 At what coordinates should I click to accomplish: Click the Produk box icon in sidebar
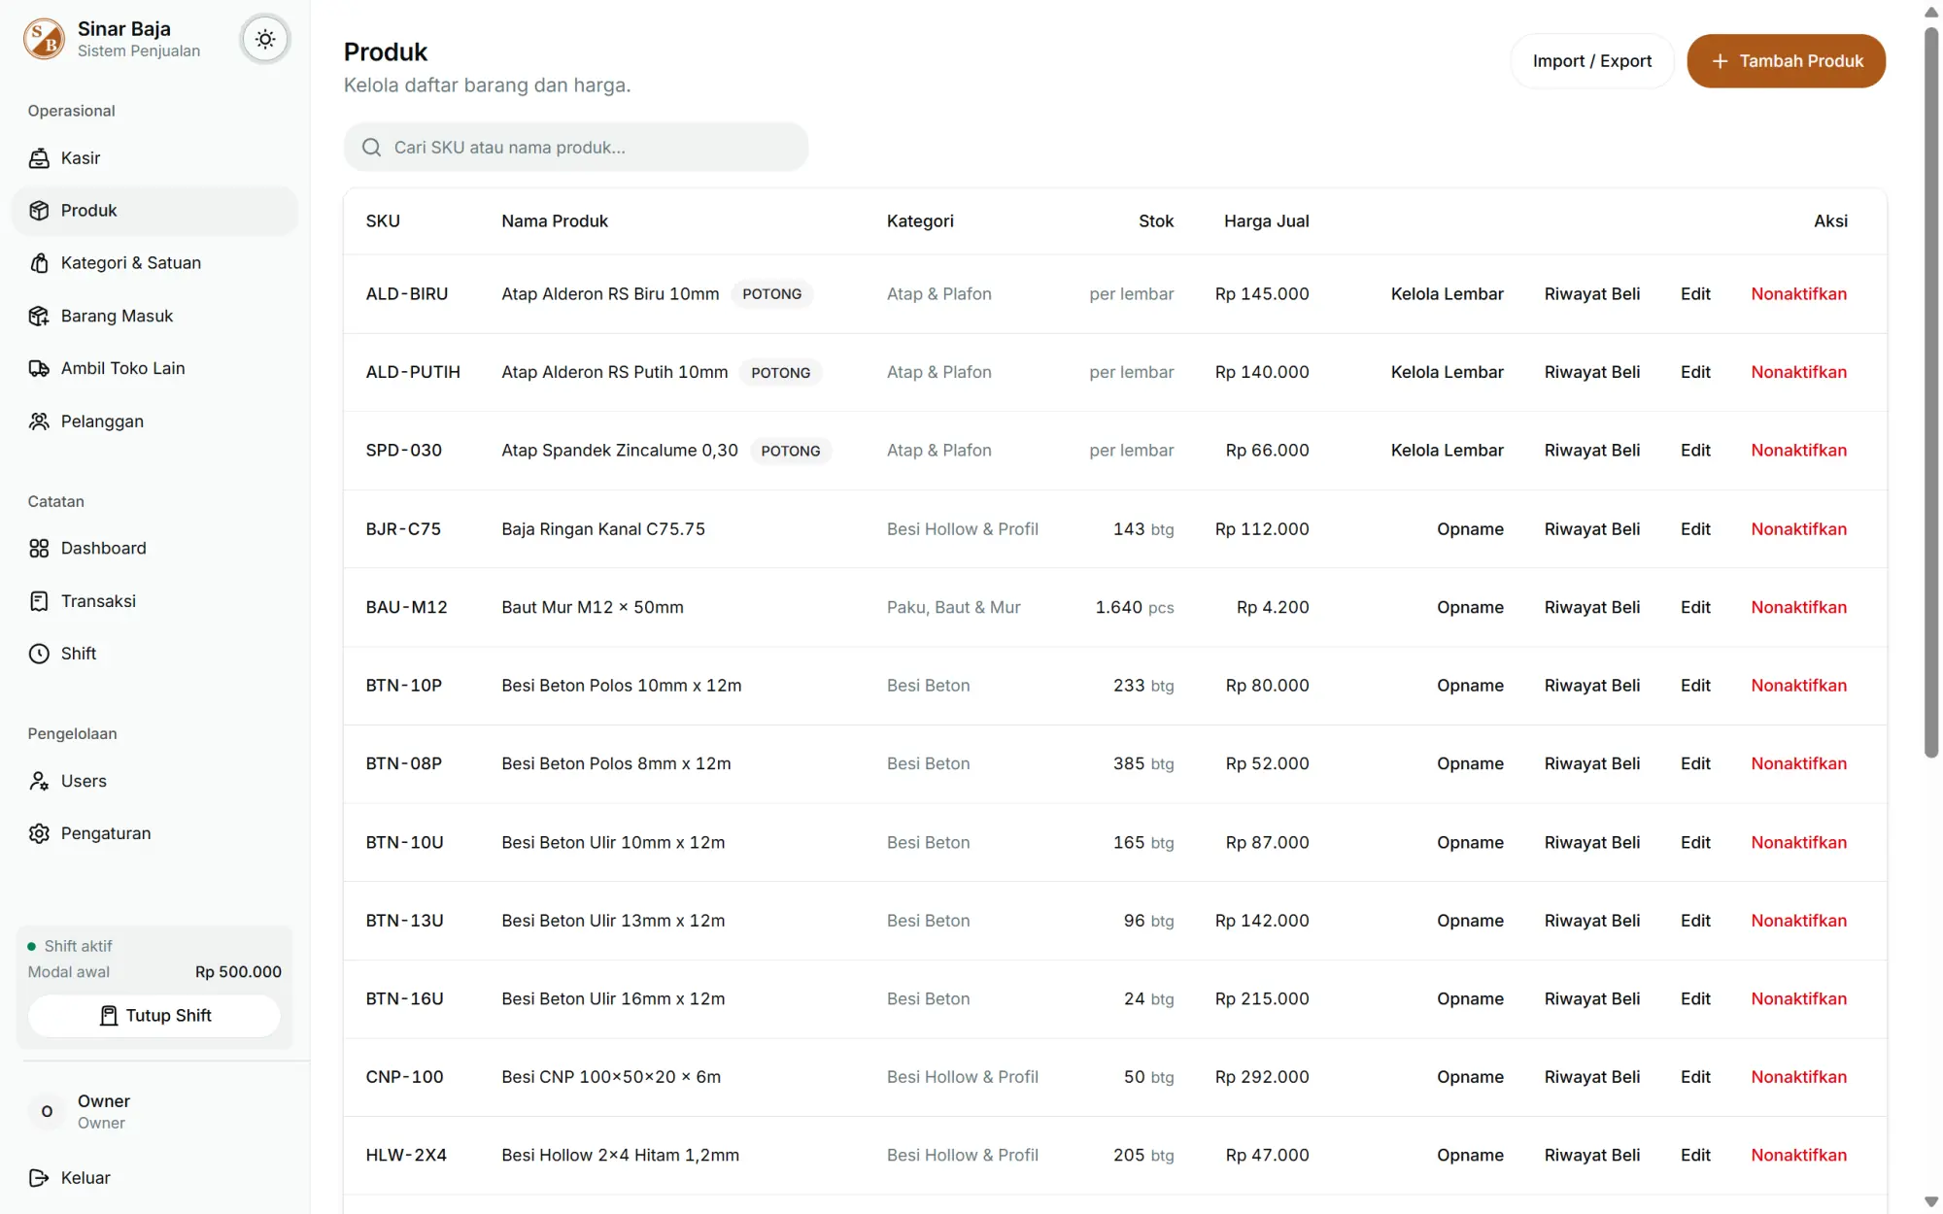point(39,211)
